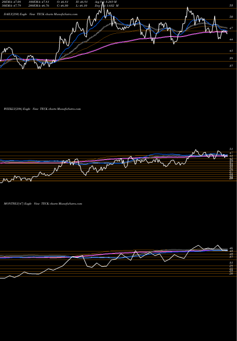
Task: Click the 50 label on daily price axis
Action: [231, 17]
